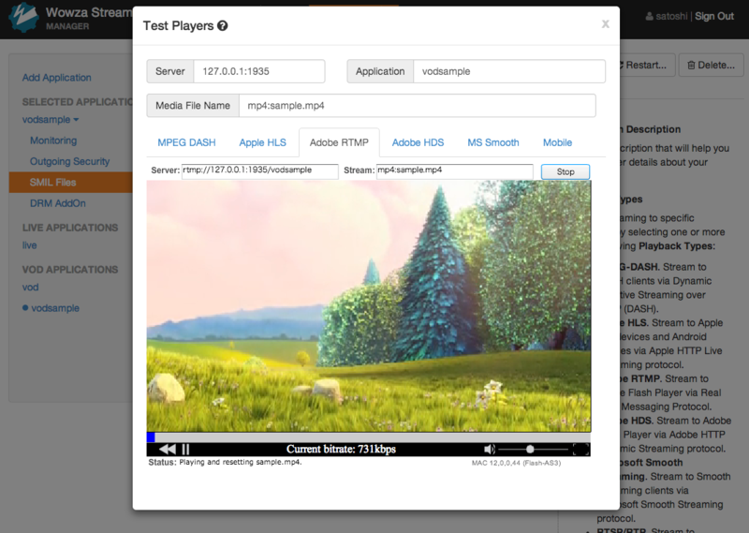Click the 'MAC 12,0,0,44 (Flash-AS3)' version text
Screen dimensions: 749x533
coord(517,463)
